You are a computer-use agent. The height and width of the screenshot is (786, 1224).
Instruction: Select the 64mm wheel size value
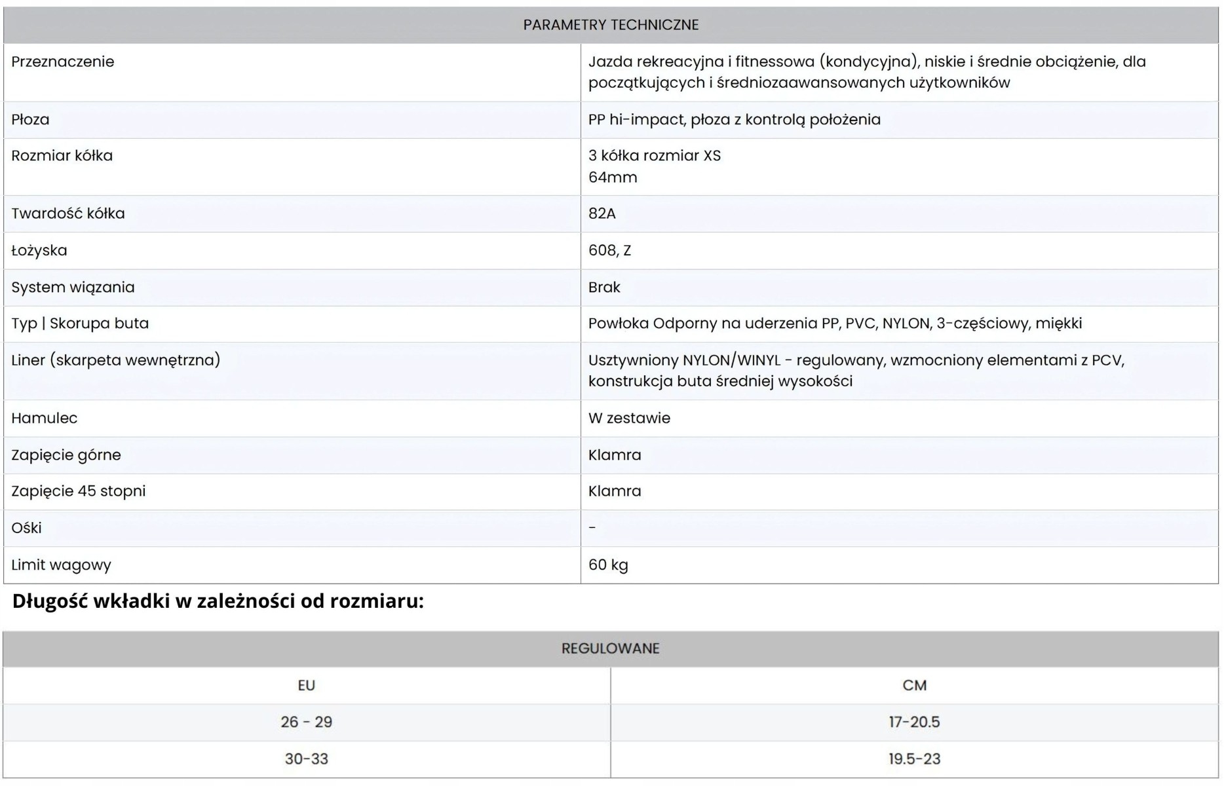pyautogui.click(x=613, y=177)
